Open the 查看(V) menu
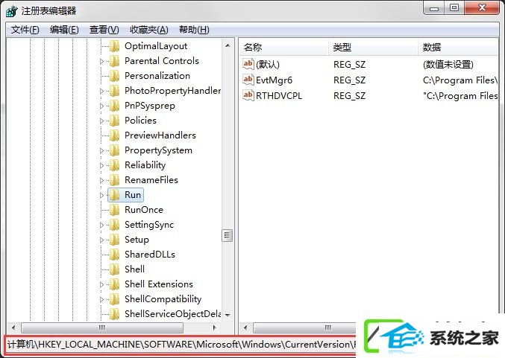505x358 pixels. (104, 30)
